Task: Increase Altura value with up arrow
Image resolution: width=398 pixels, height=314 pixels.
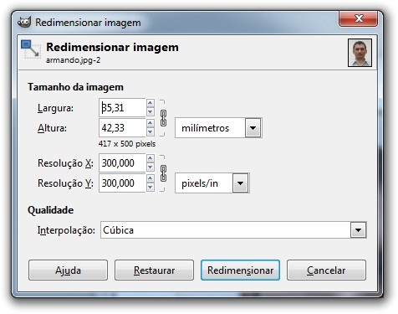Action: point(151,123)
